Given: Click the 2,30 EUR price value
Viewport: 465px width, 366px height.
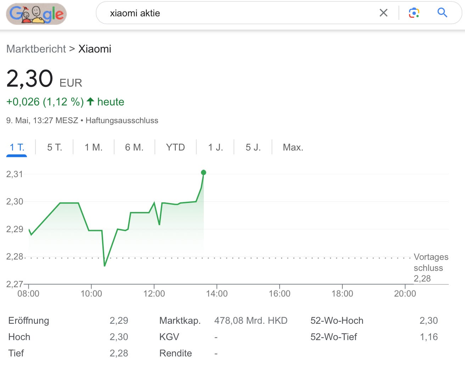Looking at the screenshot, I should [44, 79].
